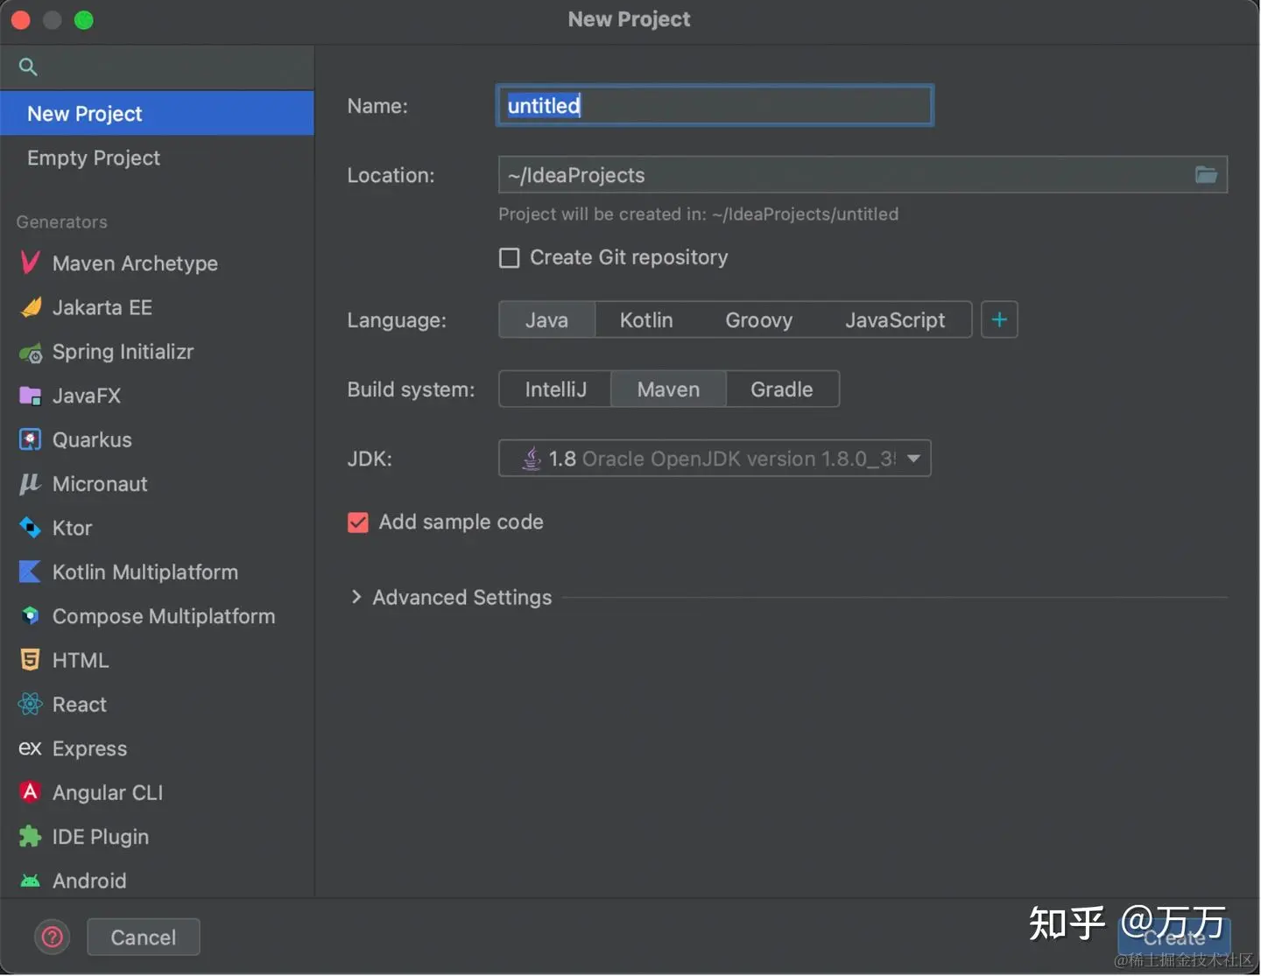Image resolution: width=1261 pixels, height=976 pixels.
Task: Select Empty Project in sidebar
Action: point(157,158)
